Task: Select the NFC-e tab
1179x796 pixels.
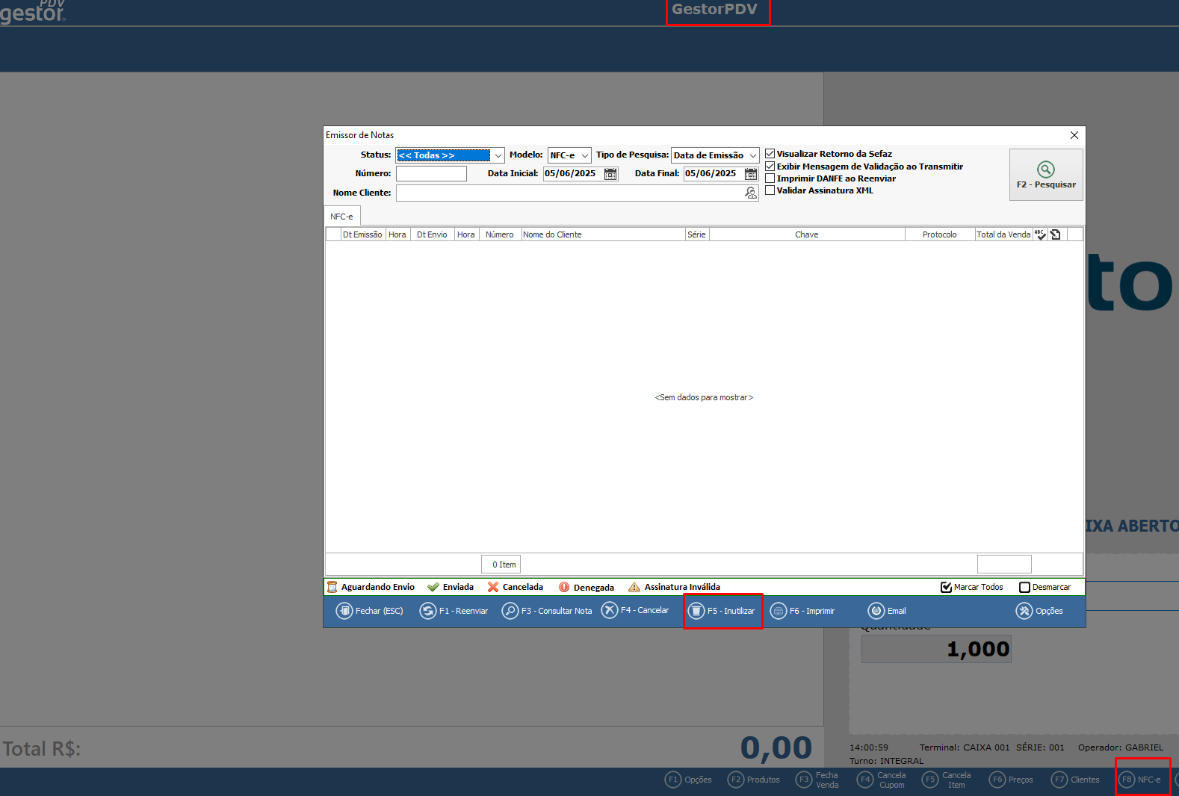Action: 342,217
